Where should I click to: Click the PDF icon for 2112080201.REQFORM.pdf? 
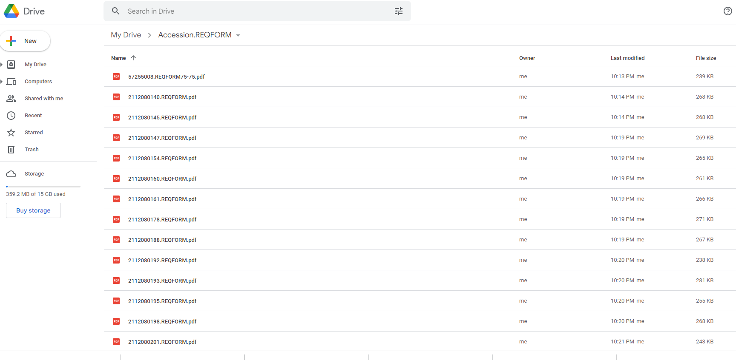tap(116, 342)
